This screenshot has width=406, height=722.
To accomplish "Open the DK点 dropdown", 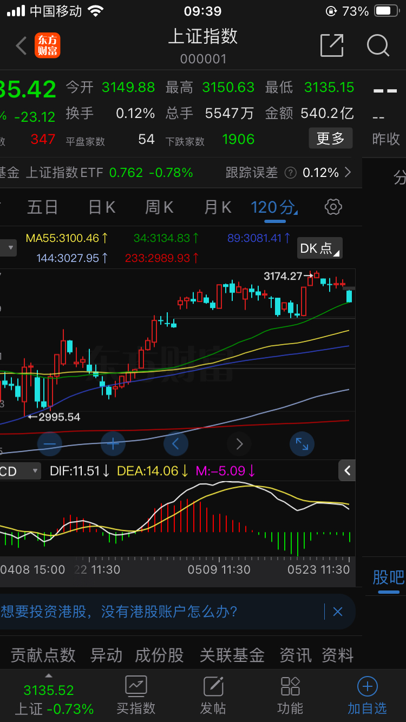I will click(x=320, y=248).
